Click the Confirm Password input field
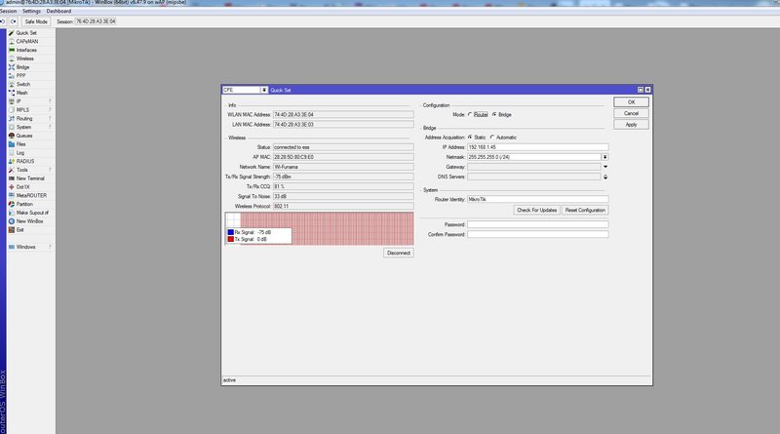The image size is (780, 434). (538, 234)
